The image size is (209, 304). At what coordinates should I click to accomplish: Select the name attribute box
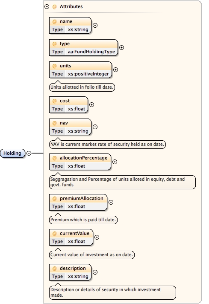point(70,26)
